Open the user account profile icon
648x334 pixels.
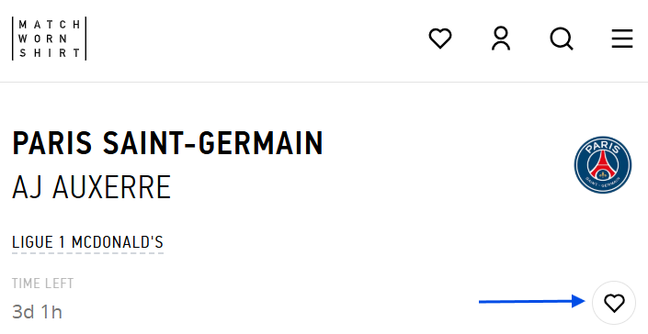coord(501,39)
